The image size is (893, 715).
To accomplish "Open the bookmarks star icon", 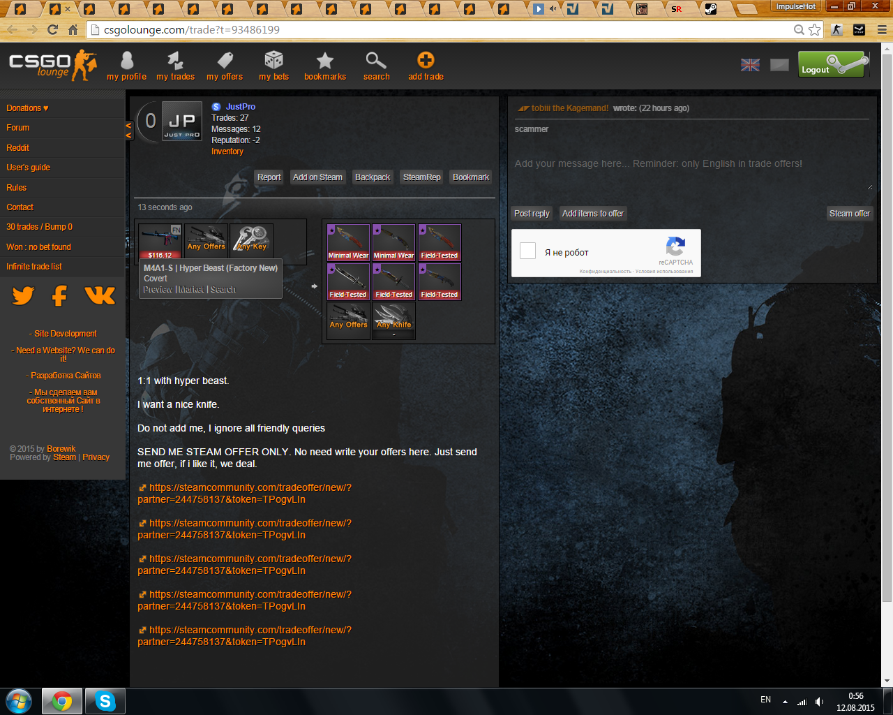I will pyautogui.click(x=325, y=61).
